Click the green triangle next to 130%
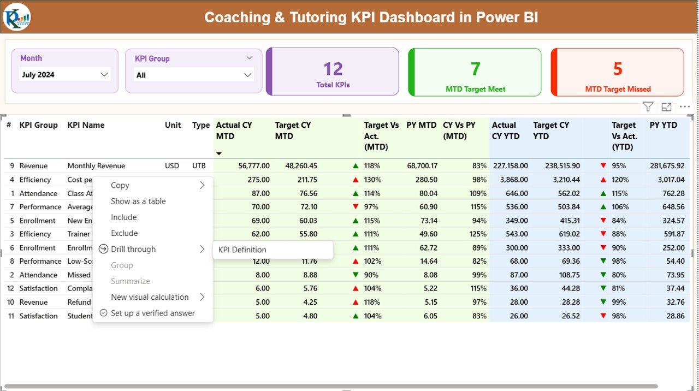699x391 pixels. pos(356,179)
